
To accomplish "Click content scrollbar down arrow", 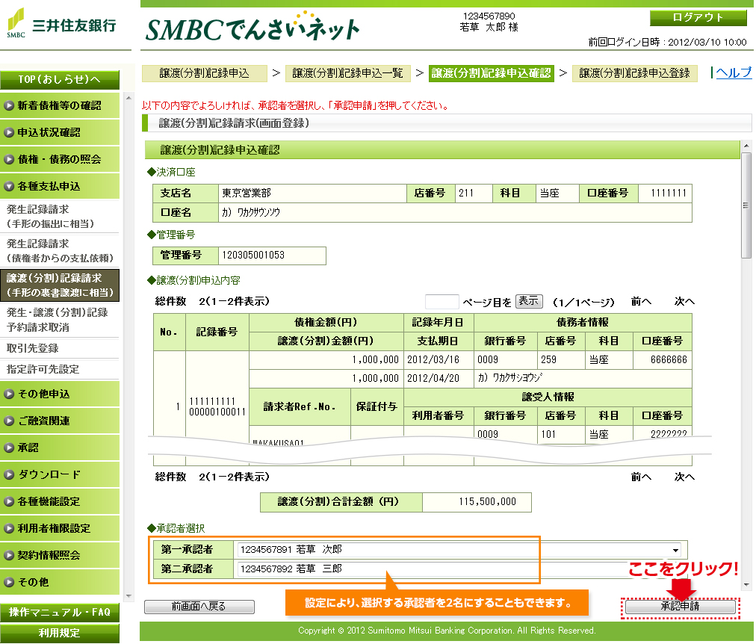I will point(746,585).
